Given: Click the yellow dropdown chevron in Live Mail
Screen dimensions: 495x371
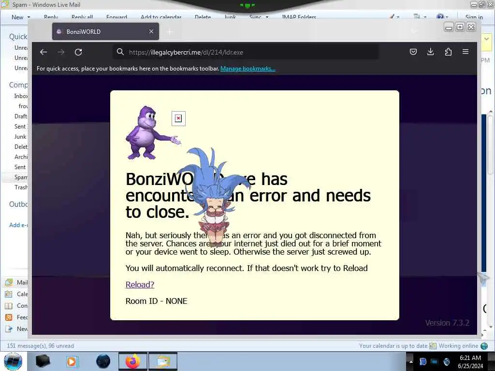Looking at the screenshot, I should pyautogui.click(x=486, y=39).
